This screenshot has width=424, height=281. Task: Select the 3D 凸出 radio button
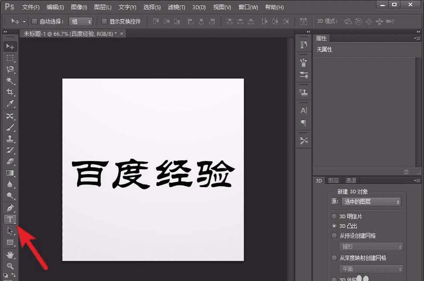click(x=334, y=226)
